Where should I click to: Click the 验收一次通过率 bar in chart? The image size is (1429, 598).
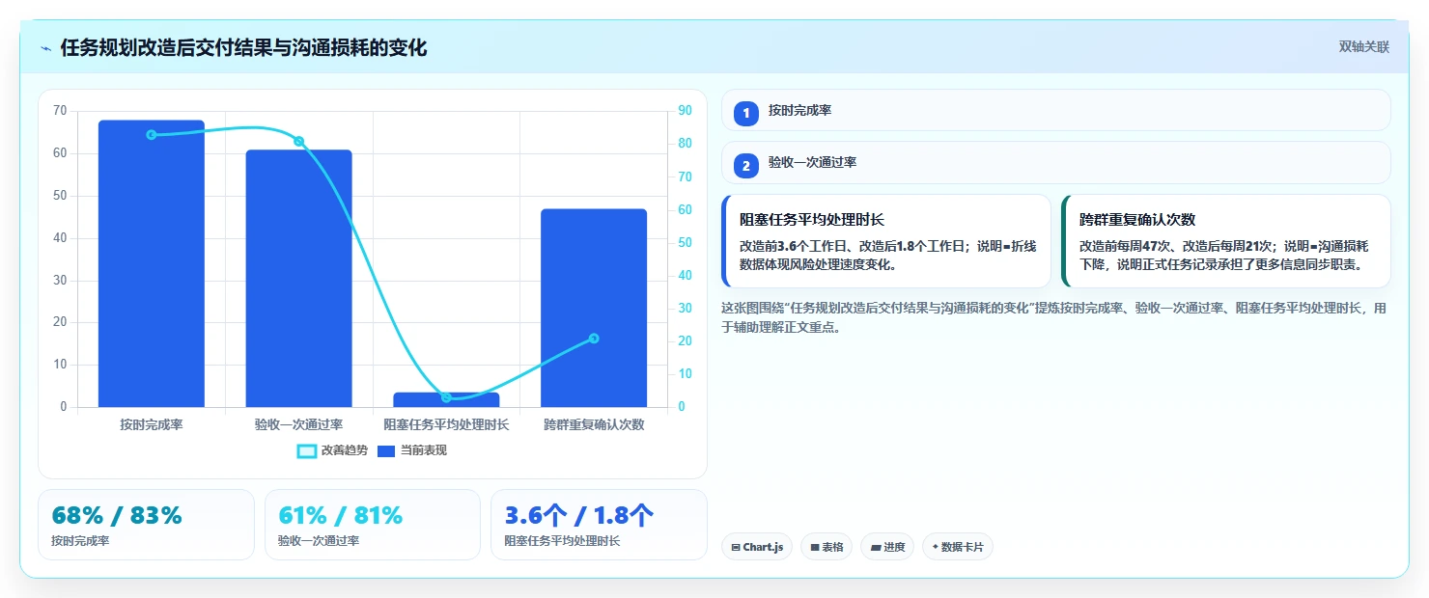click(298, 278)
